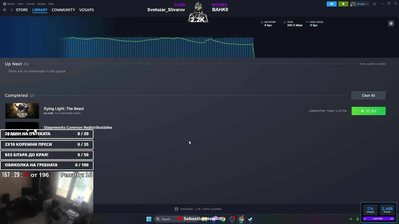Click 'COMPLETED: TODAY 2:27 PM' text
This screenshot has height=224, width=399.
(328, 111)
